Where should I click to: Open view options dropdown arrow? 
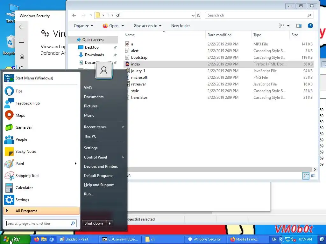288,26
